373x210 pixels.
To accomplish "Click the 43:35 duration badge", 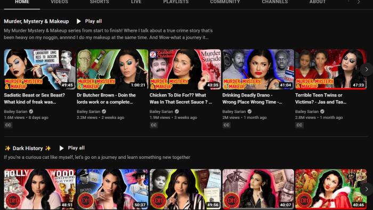I will click(213, 85).
